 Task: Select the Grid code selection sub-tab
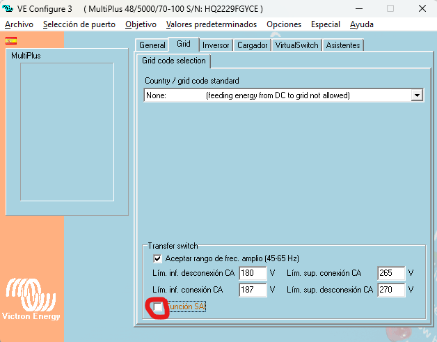(174, 61)
